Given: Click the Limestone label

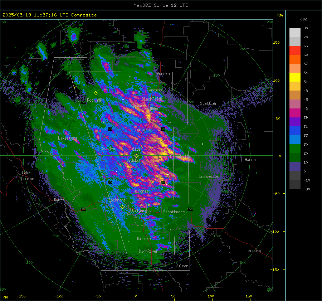Looking at the screenshot, I should pos(68,138).
